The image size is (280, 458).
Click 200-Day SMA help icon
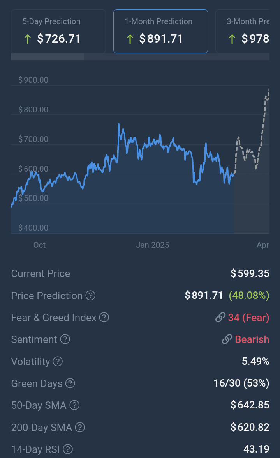80,428
